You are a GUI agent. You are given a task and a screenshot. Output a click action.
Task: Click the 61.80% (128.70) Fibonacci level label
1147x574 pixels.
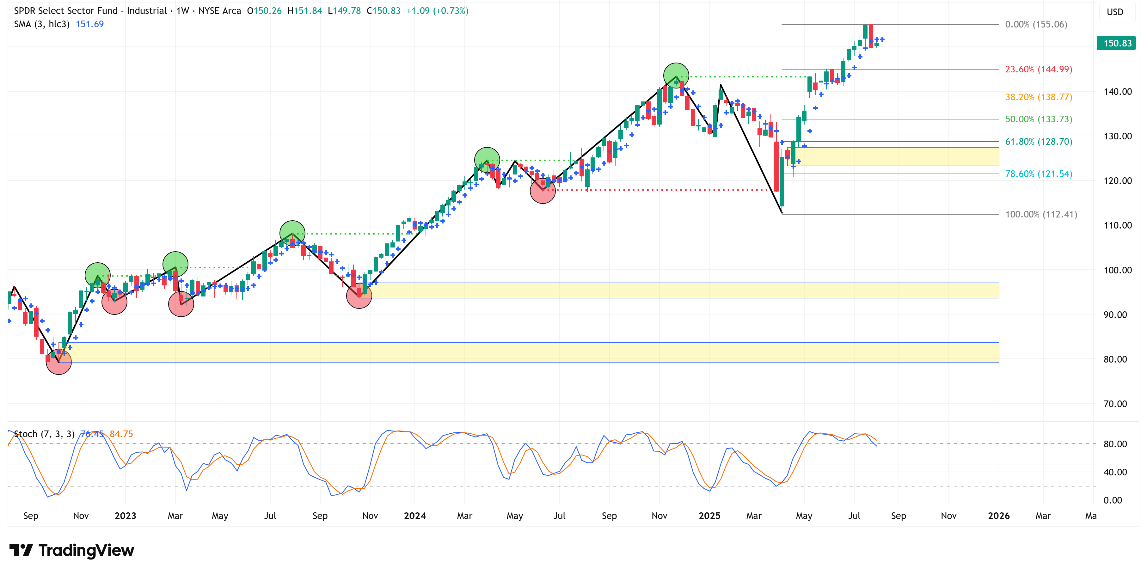tap(1038, 142)
